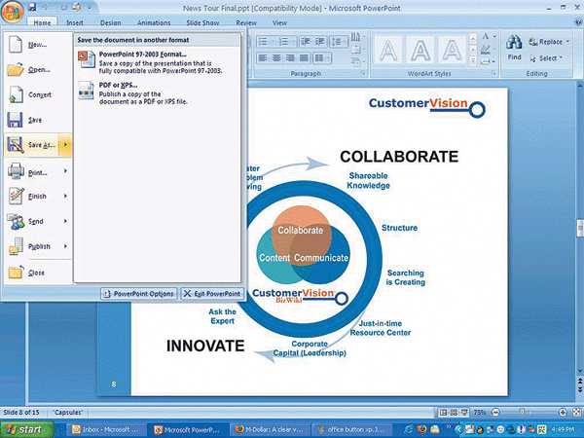This screenshot has height=438, width=584.
Task: Choose Close from the Office menu
Action: [38, 273]
